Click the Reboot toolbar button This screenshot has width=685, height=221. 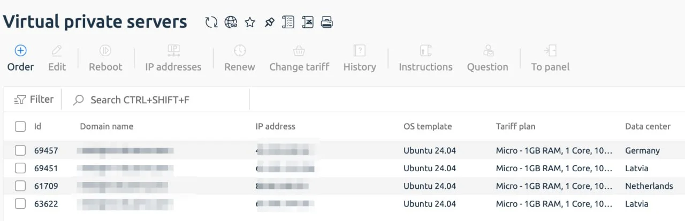point(105,58)
